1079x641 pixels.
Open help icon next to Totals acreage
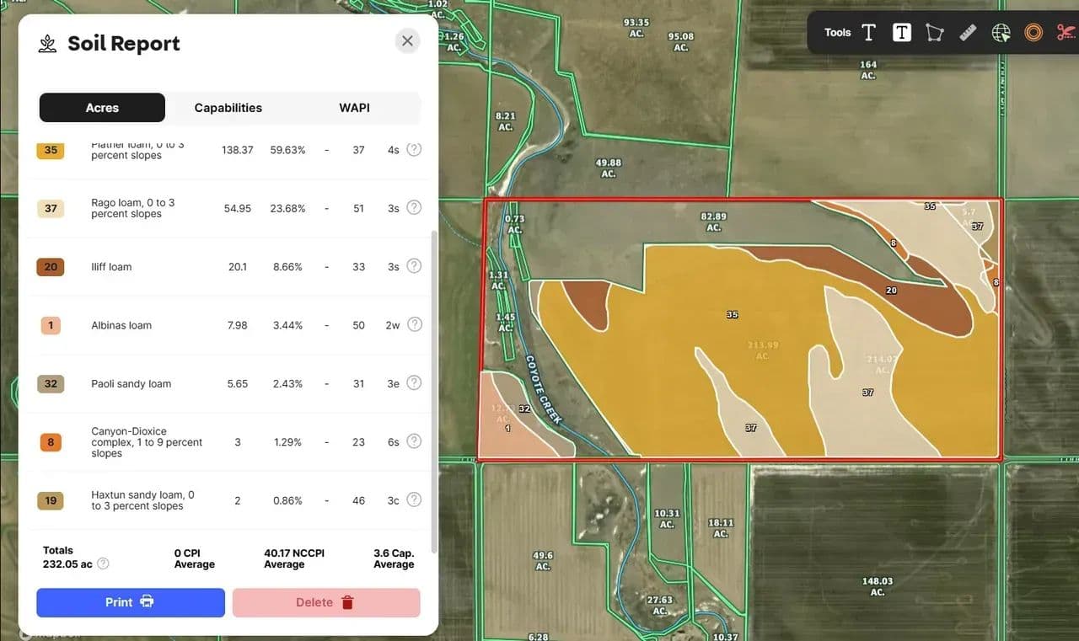coord(103,564)
